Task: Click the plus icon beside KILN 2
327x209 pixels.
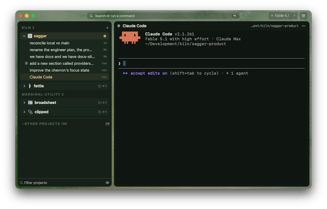Action: point(107,28)
